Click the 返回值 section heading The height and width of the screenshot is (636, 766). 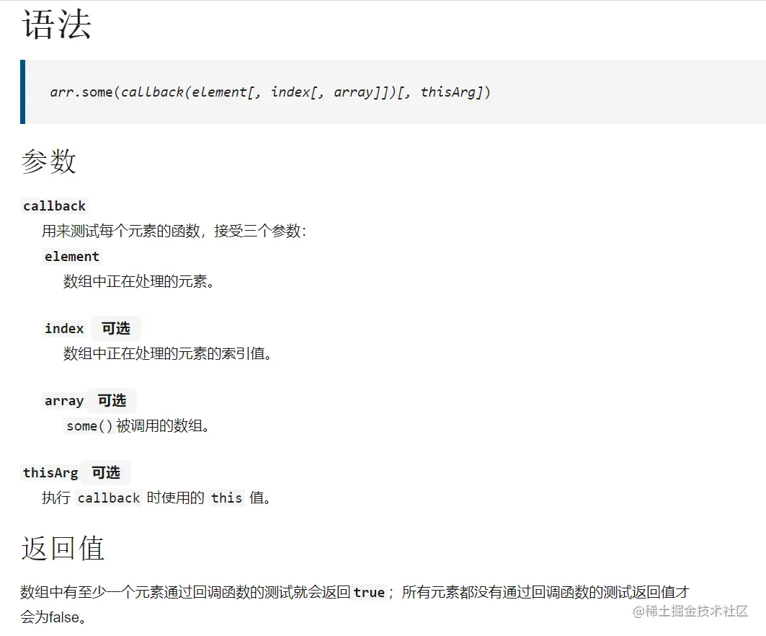point(61,548)
